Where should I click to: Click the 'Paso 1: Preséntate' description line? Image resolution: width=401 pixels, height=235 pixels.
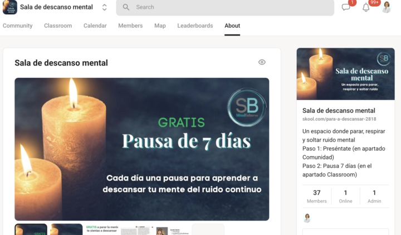tap(344, 153)
